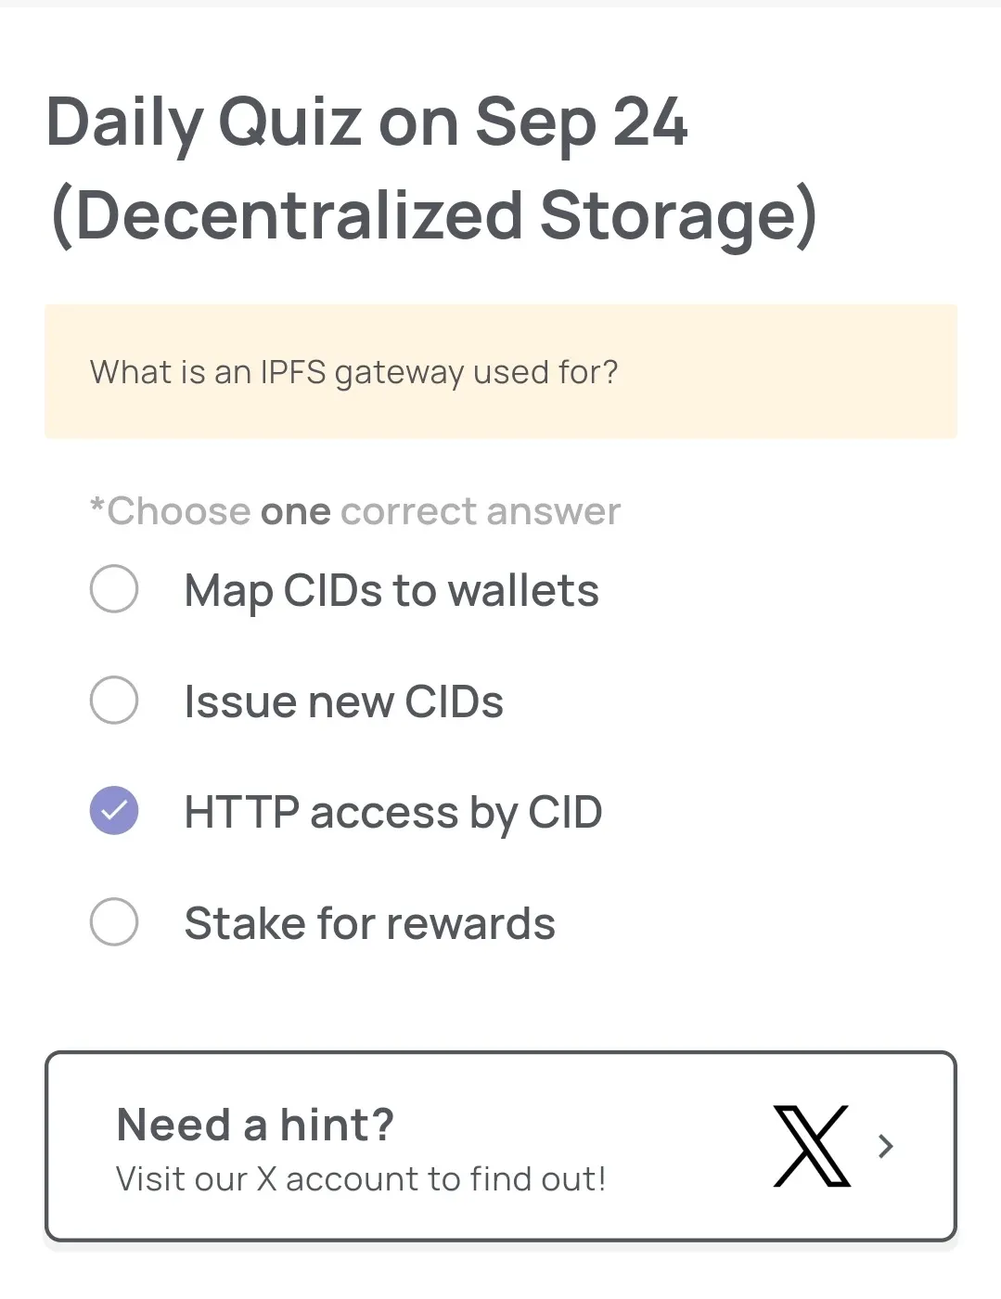Click the X logo icon in the hint banner
The image size is (1001, 1299).
click(x=811, y=1147)
